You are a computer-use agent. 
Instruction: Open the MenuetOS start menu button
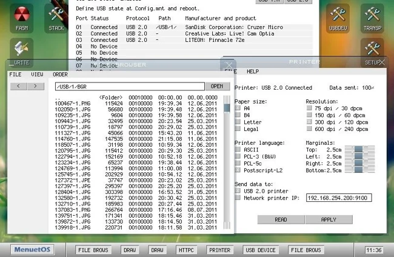[x=38, y=249]
